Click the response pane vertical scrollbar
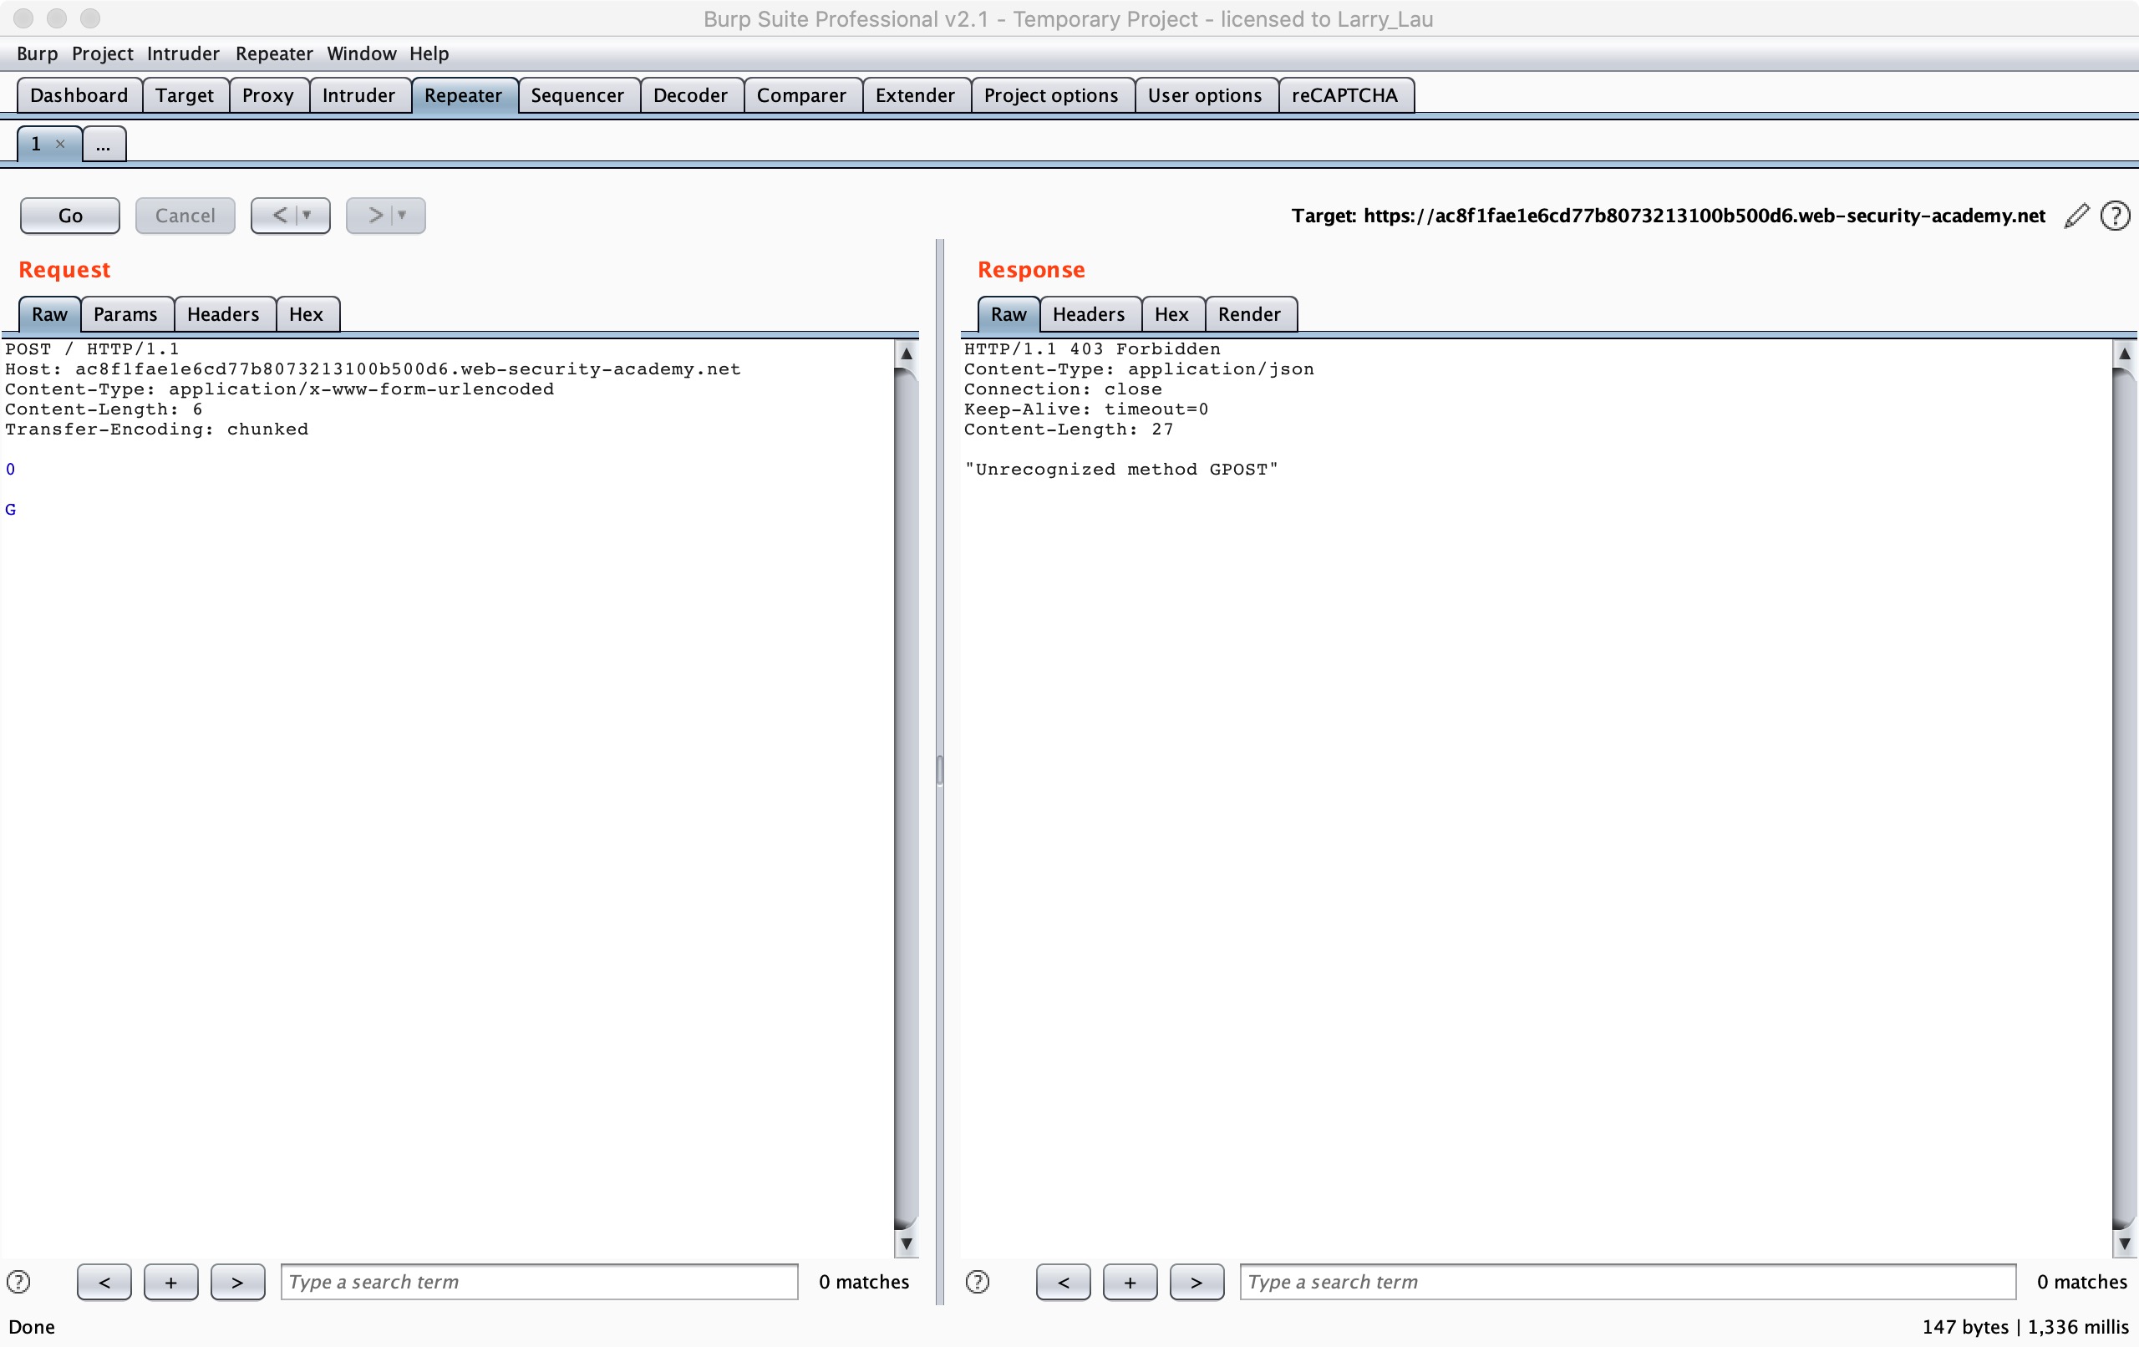 (2124, 798)
